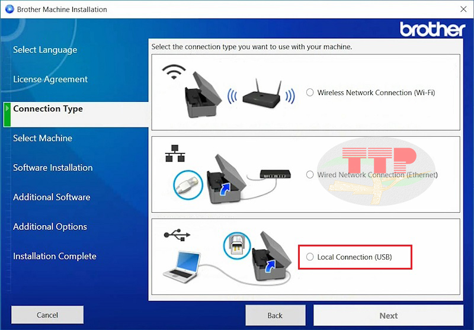Open the Select Language step
This screenshot has width=474, height=330.
(45, 50)
